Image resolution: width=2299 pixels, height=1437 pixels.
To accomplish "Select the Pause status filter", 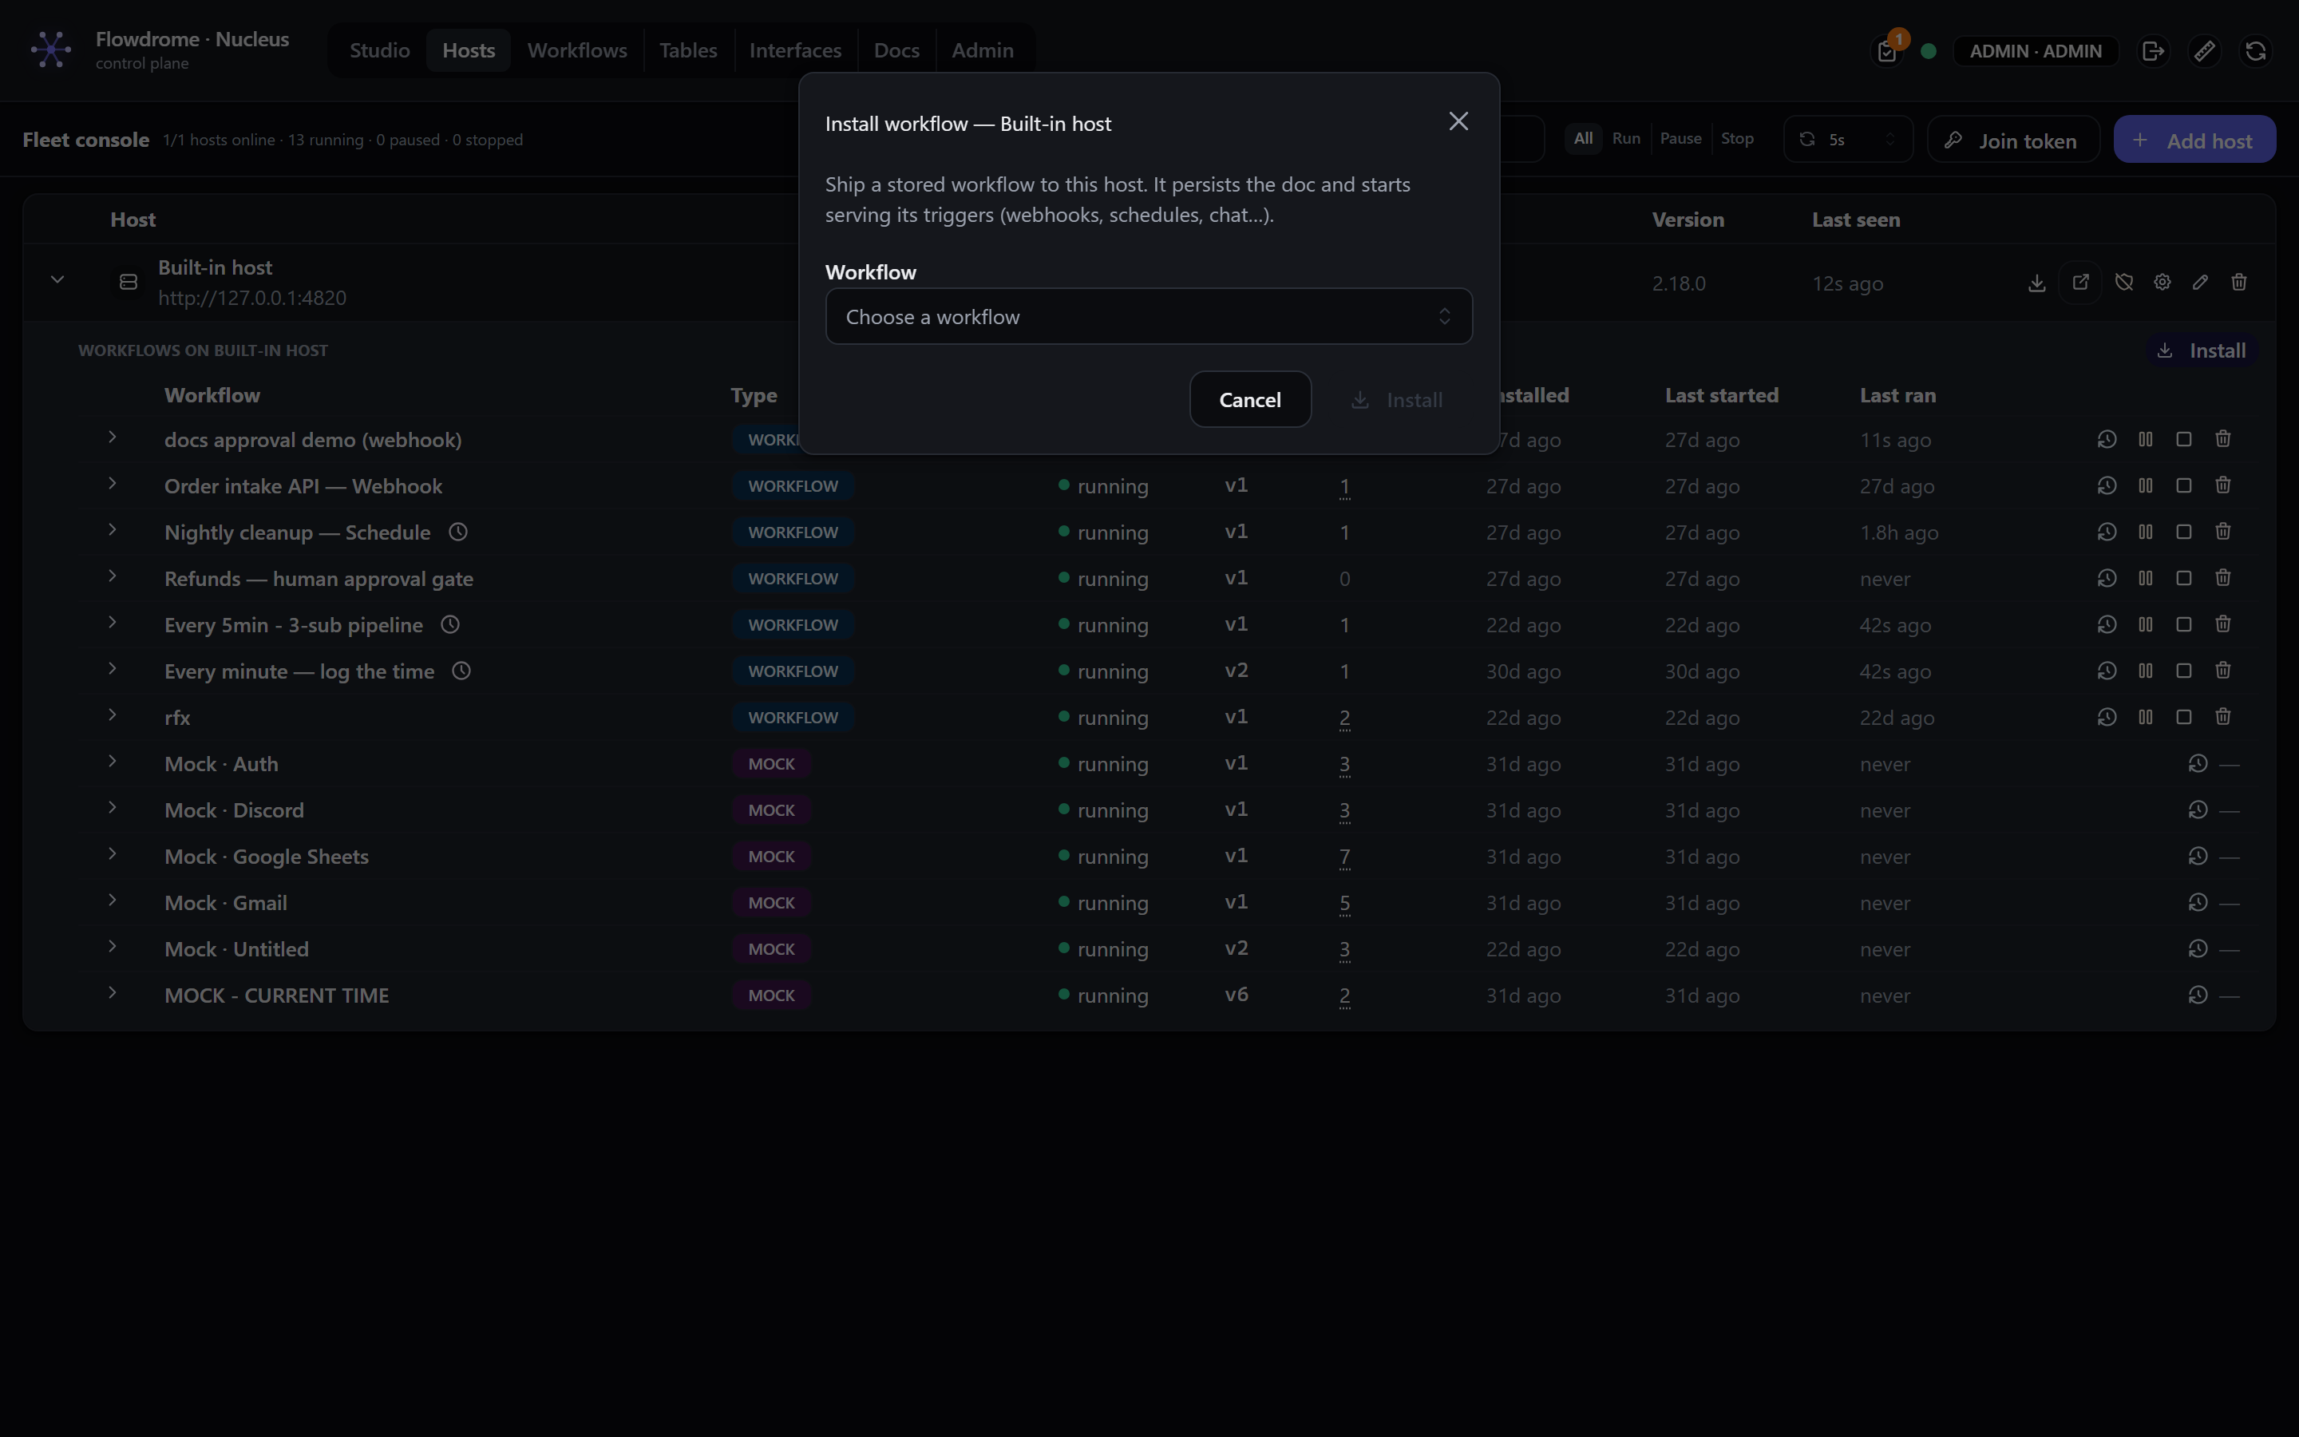I will click(x=1680, y=139).
